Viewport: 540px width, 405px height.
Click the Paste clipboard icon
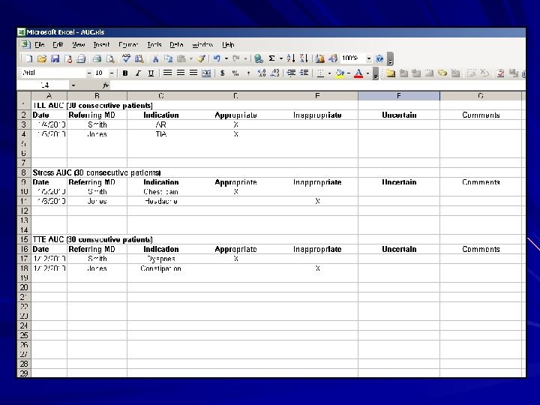click(181, 59)
